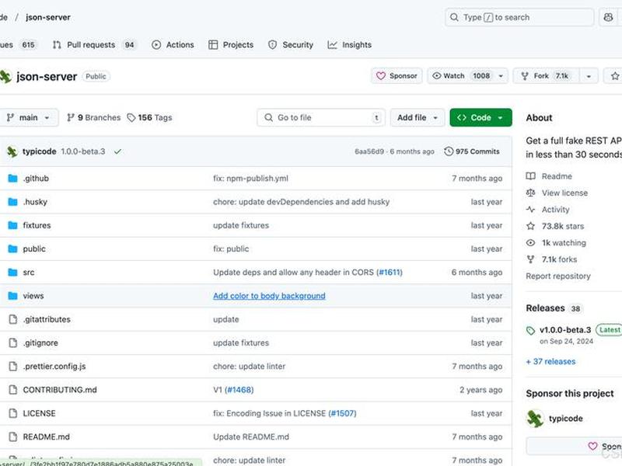622x466 pixels.
Task: Open the Add file dropdown
Action: pos(418,118)
